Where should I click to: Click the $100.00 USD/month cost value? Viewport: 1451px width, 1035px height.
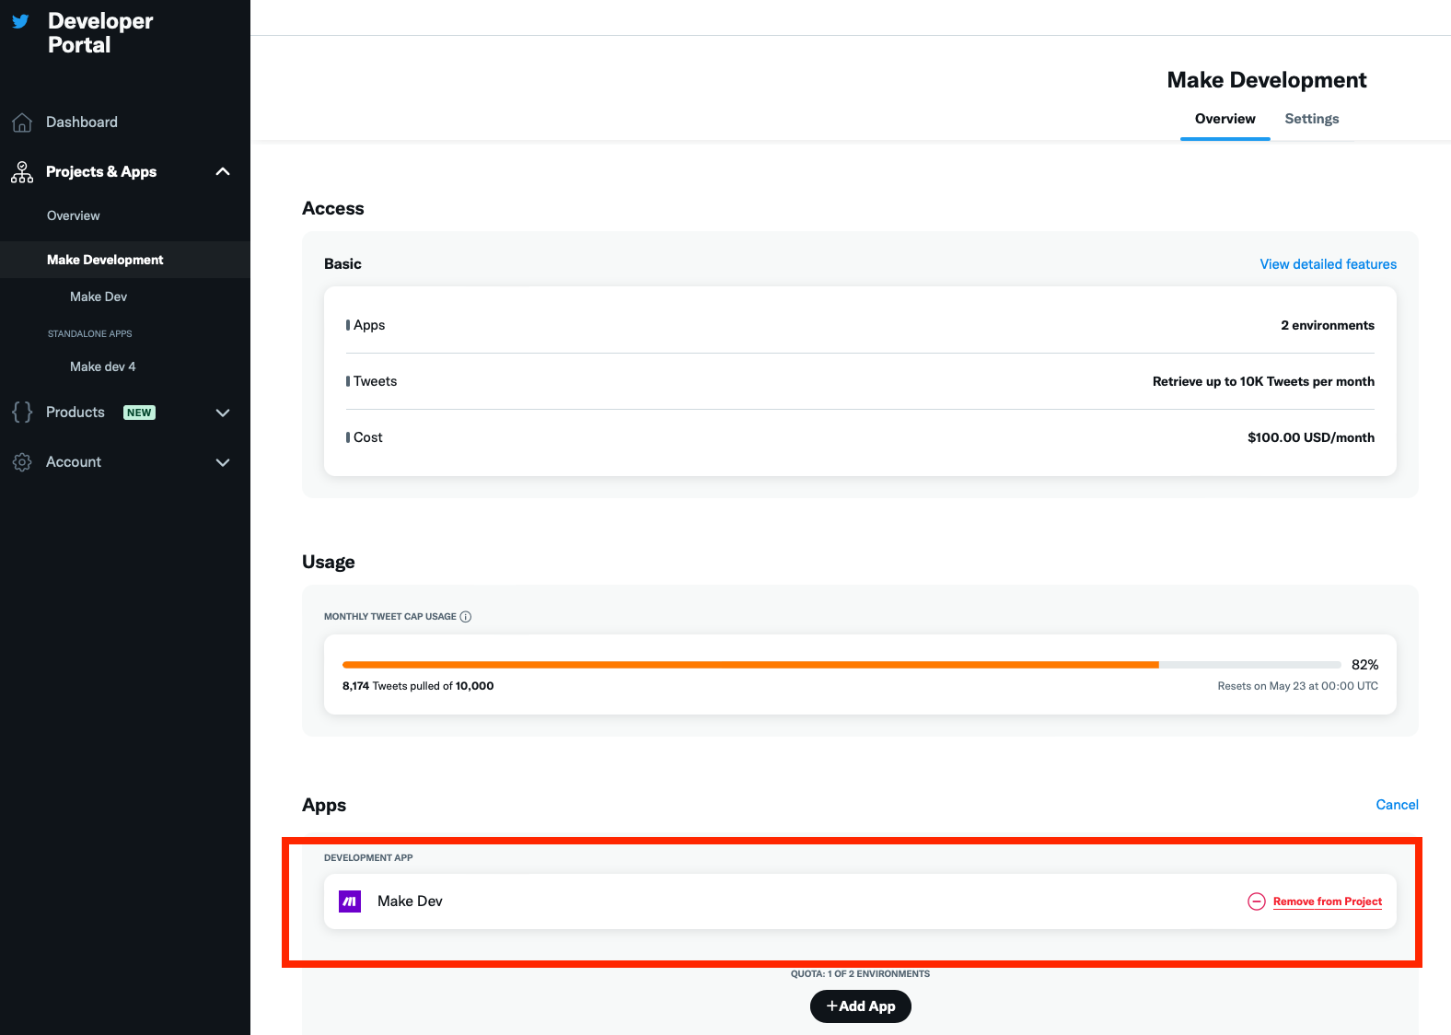1311,437
